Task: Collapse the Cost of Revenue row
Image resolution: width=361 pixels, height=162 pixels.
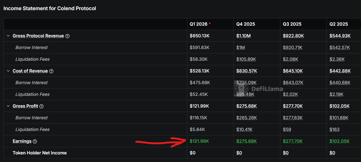Action: coord(8,71)
